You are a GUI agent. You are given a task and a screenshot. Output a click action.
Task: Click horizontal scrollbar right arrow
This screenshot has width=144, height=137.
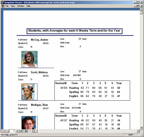pos(138,131)
